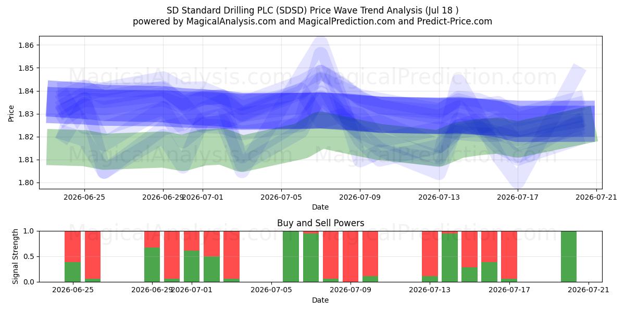This screenshot has width=625, height=312.
Task: Click the fully green power bar for 2026-07-20
Action: coord(569,256)
